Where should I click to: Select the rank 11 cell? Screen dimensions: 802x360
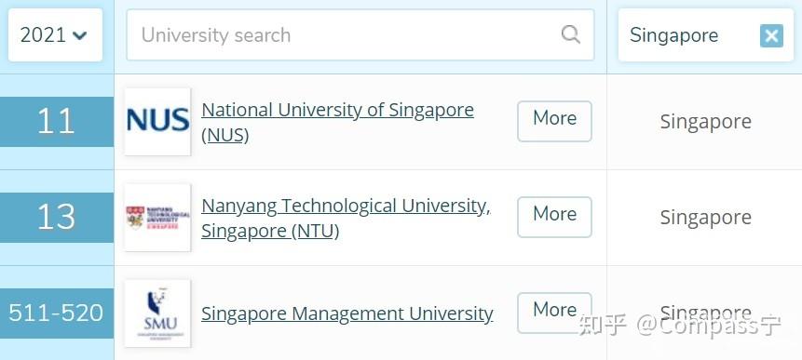pyautogui.click(x=56, y=122)
